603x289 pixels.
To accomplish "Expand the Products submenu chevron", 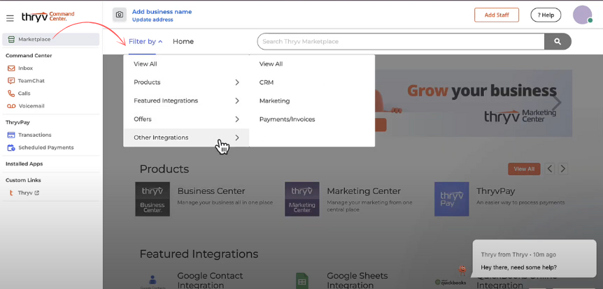I will coord(237,82).
